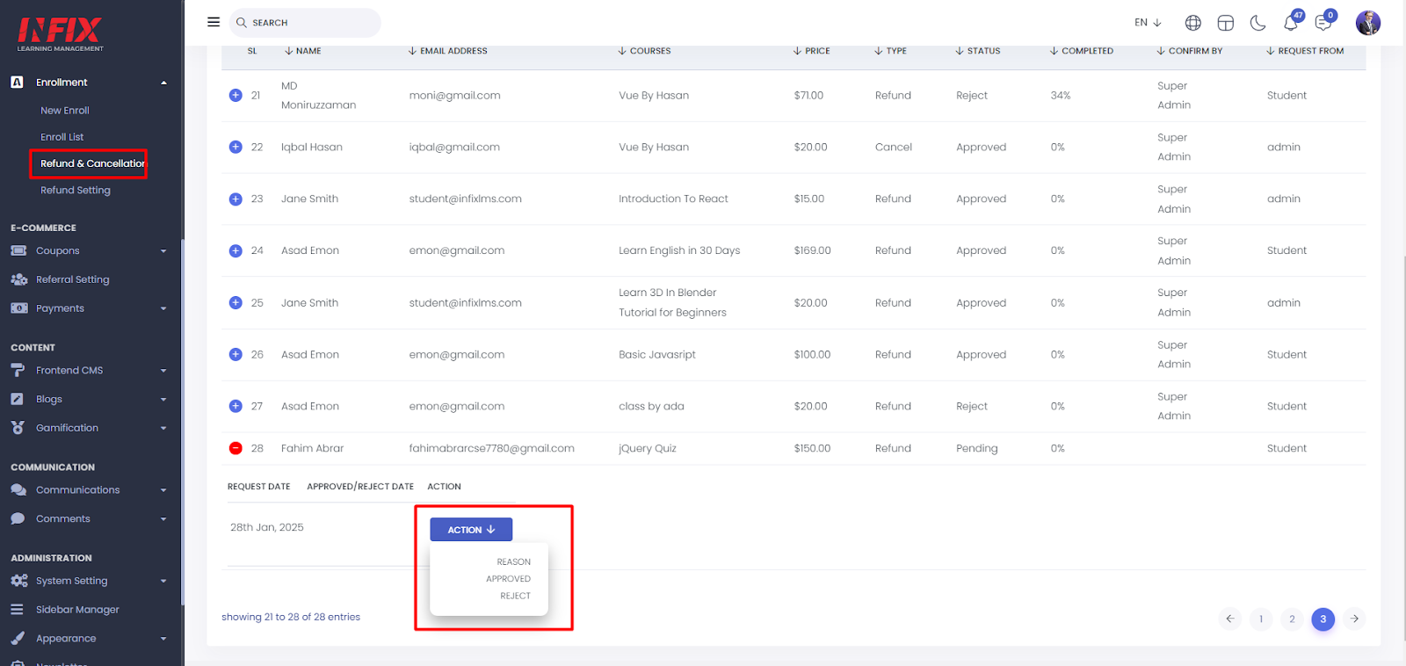Viewport: 1406px width, 666px height.
Task: Open the New Enroll page
Action: [65, 111]
